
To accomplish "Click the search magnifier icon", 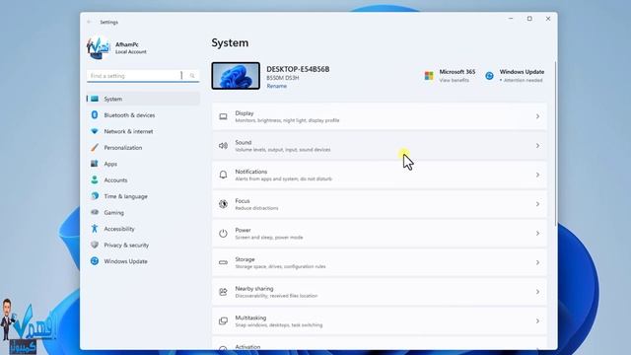I will point(192,76).
